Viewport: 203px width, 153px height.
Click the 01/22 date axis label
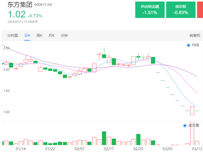50,149
